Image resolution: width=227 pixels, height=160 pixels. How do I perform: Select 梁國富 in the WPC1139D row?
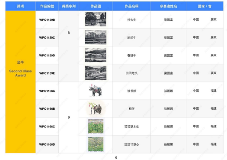[168, 56]
